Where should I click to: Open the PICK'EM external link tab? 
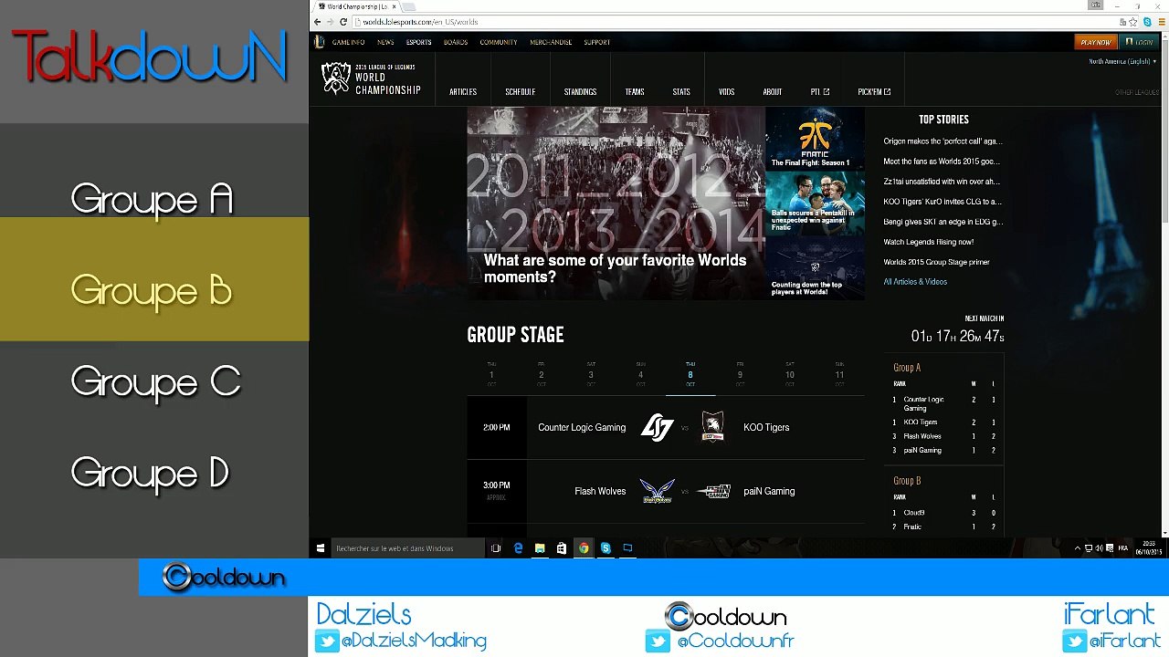[x=874, y=92]
